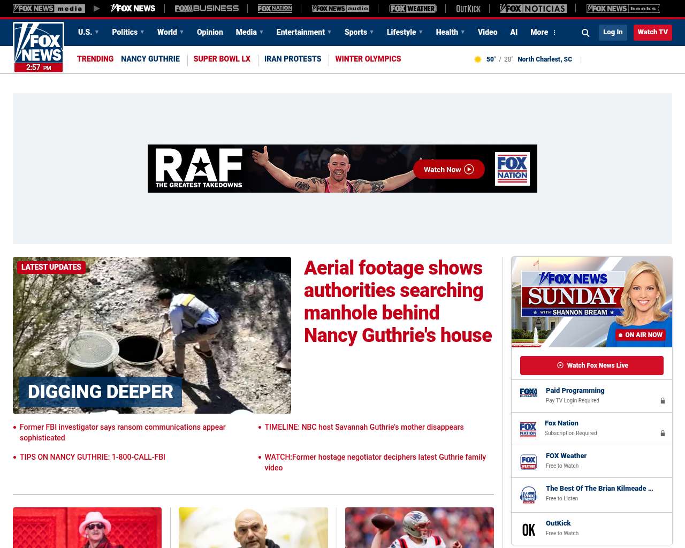Go to Fox Nation network logo
The image size is (685, 548).
pos(275,9)
